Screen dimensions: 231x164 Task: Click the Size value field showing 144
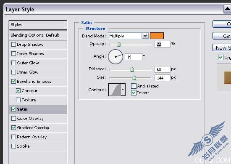pyautogui.click(x=163, y=78)
